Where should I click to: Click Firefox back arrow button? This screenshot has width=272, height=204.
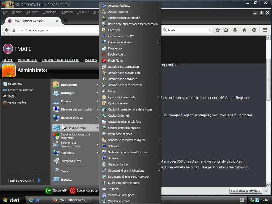[7, 30]
